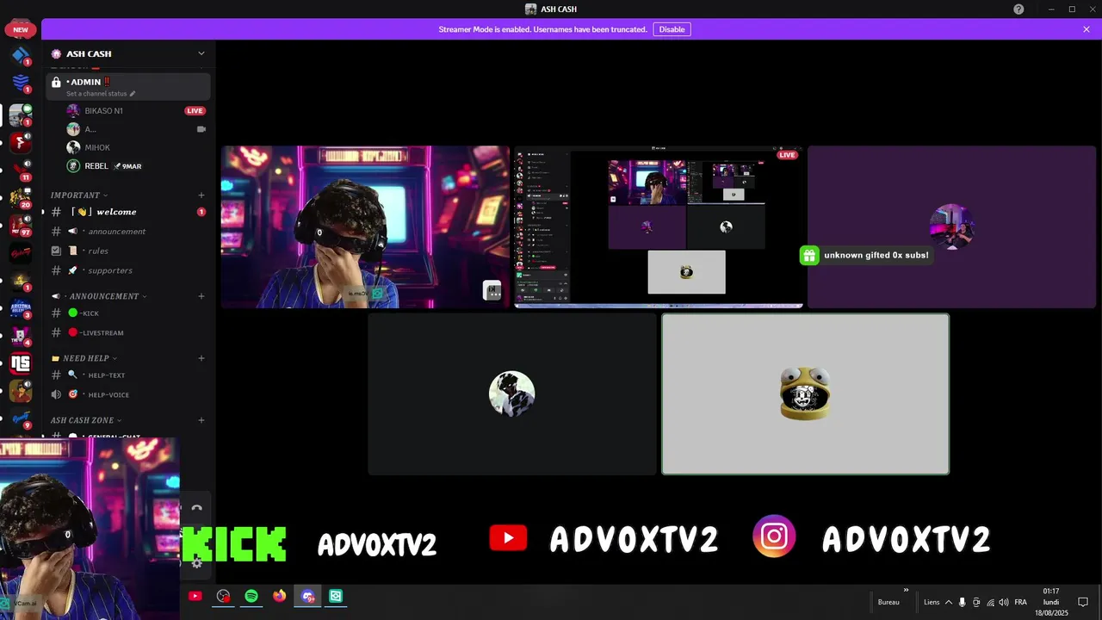Open the server with 97 notifications badge
Image resolution: width=1102 pixels, height=620 pixels.
20,226
